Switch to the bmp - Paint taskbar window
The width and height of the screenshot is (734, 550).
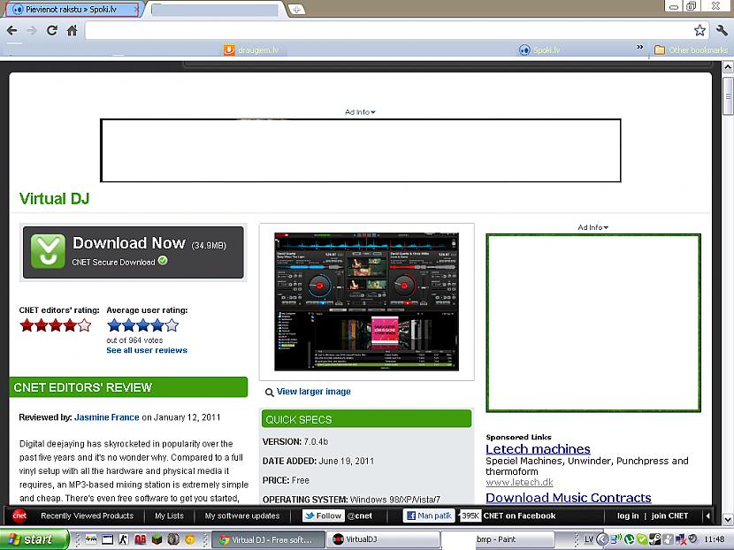pos(498,539)
